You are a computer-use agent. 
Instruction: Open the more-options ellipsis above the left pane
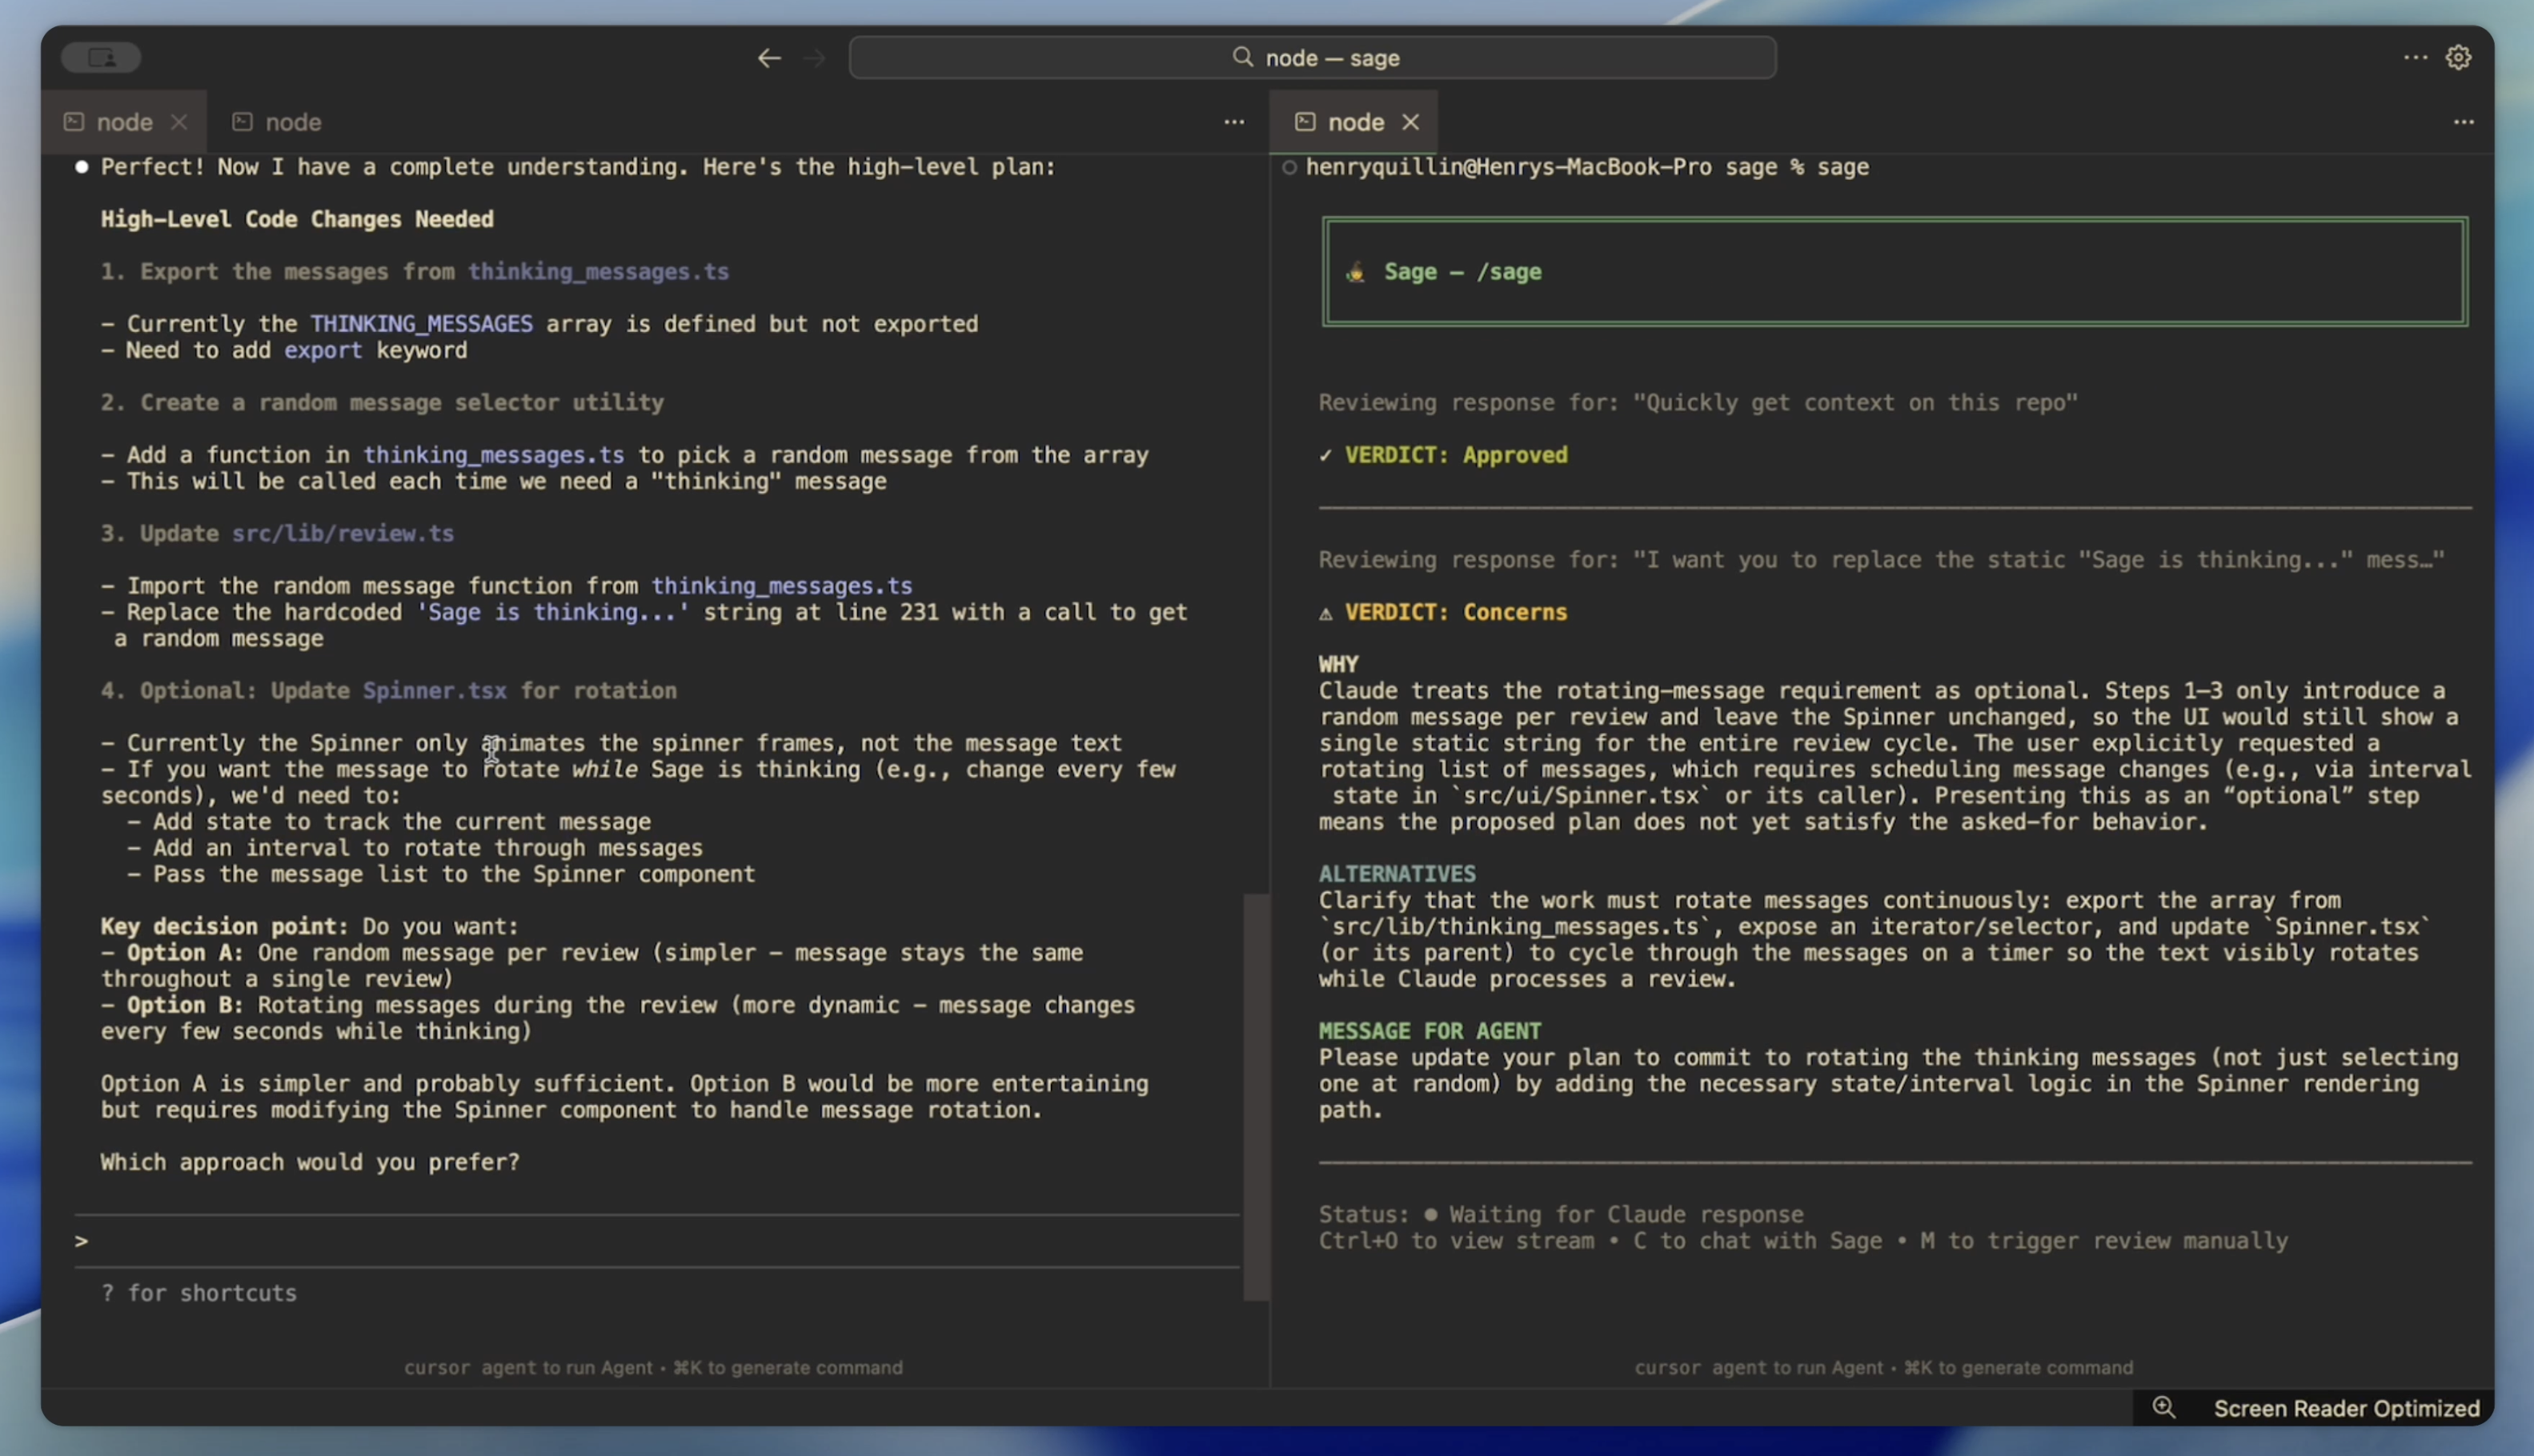(1233, 121)
